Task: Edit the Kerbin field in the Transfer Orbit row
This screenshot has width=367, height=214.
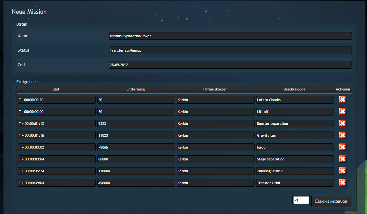Action: 215,183
